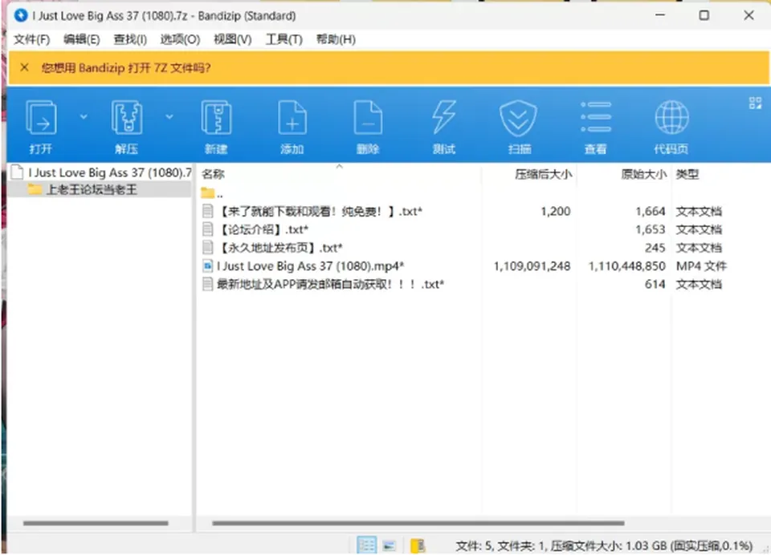771x555 pixels.
Task: Click the New archive (新建) icon
Action: point(216,118)
